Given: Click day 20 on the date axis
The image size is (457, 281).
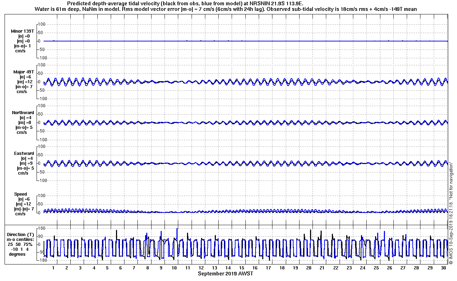Looking at the screenshot, I should coord(309,268).
